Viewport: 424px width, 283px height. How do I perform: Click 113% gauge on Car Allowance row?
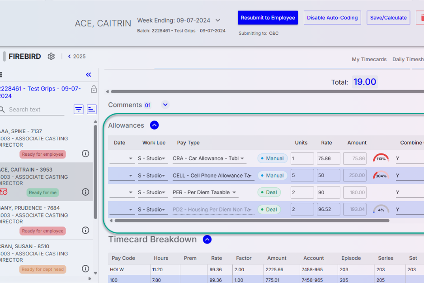coord(381,158)
